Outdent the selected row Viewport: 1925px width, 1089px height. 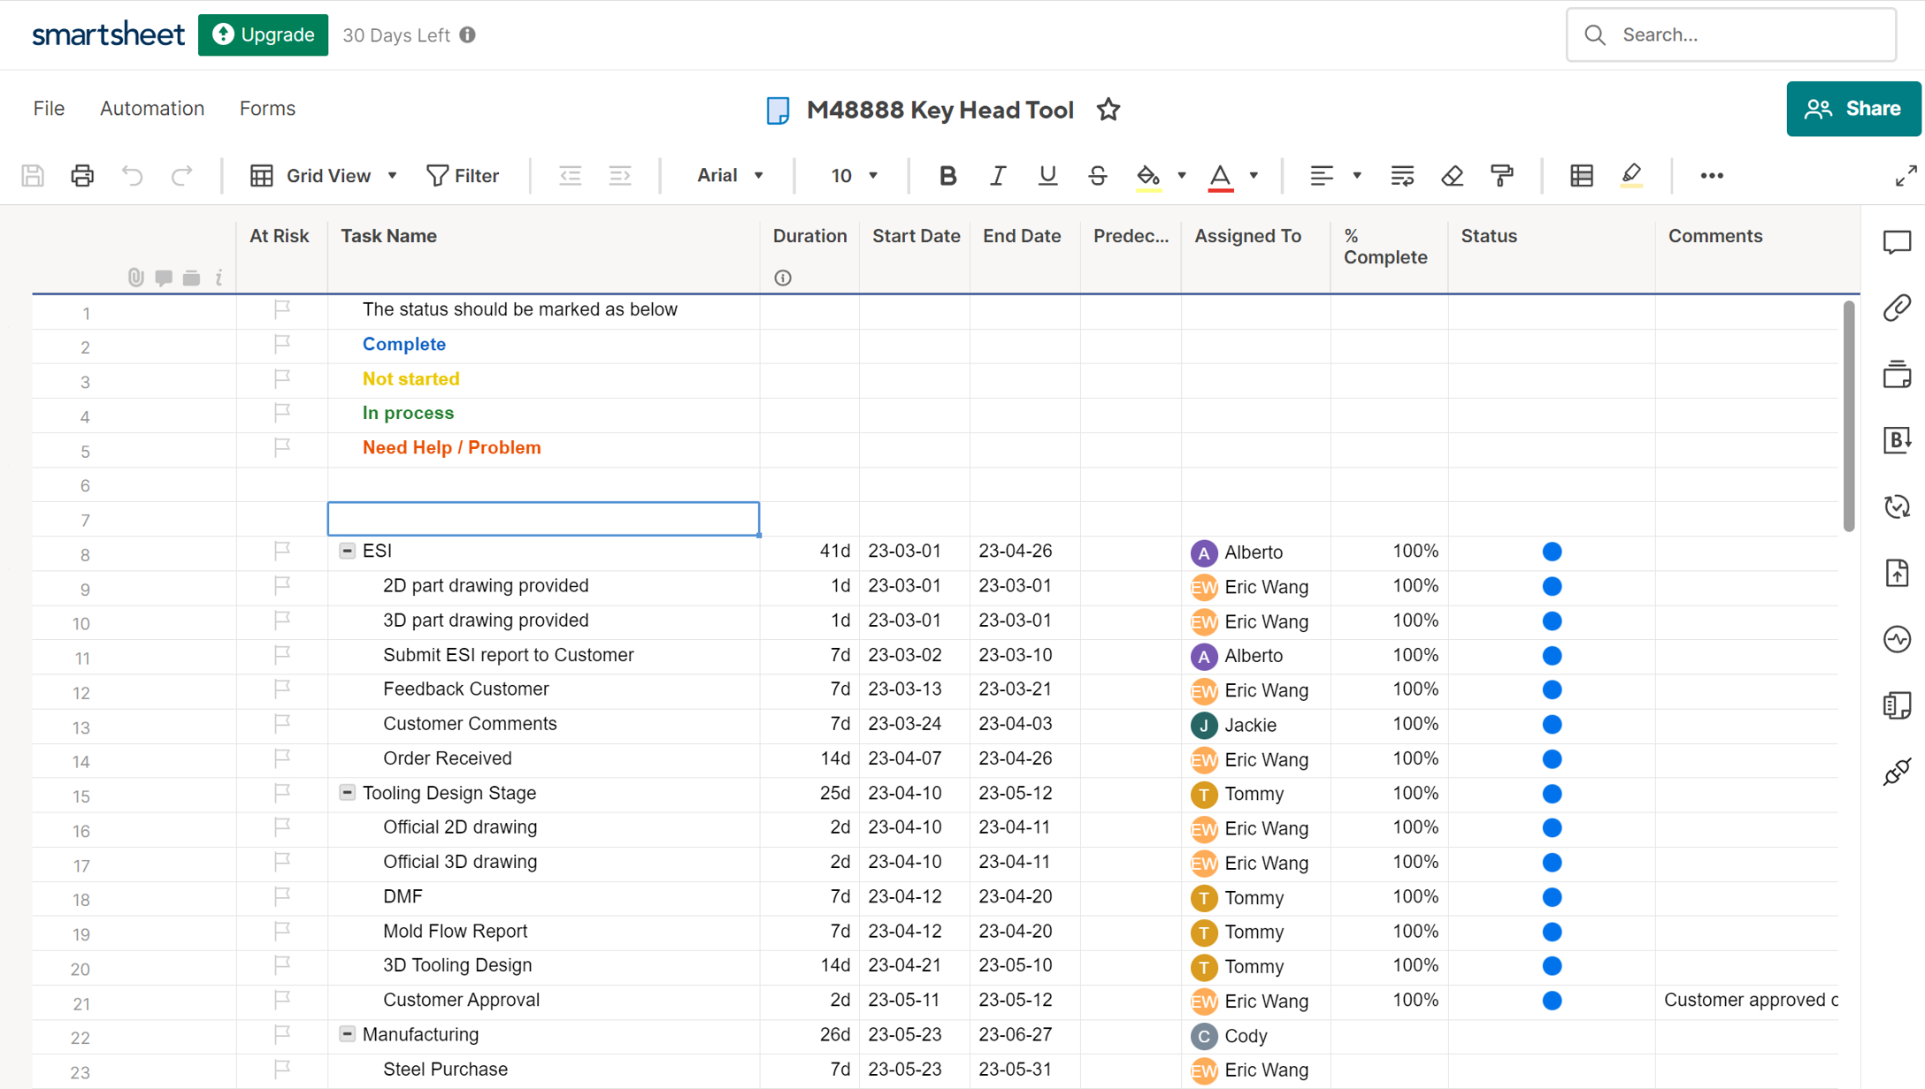(571, 176)
